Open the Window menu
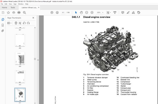 21,4
